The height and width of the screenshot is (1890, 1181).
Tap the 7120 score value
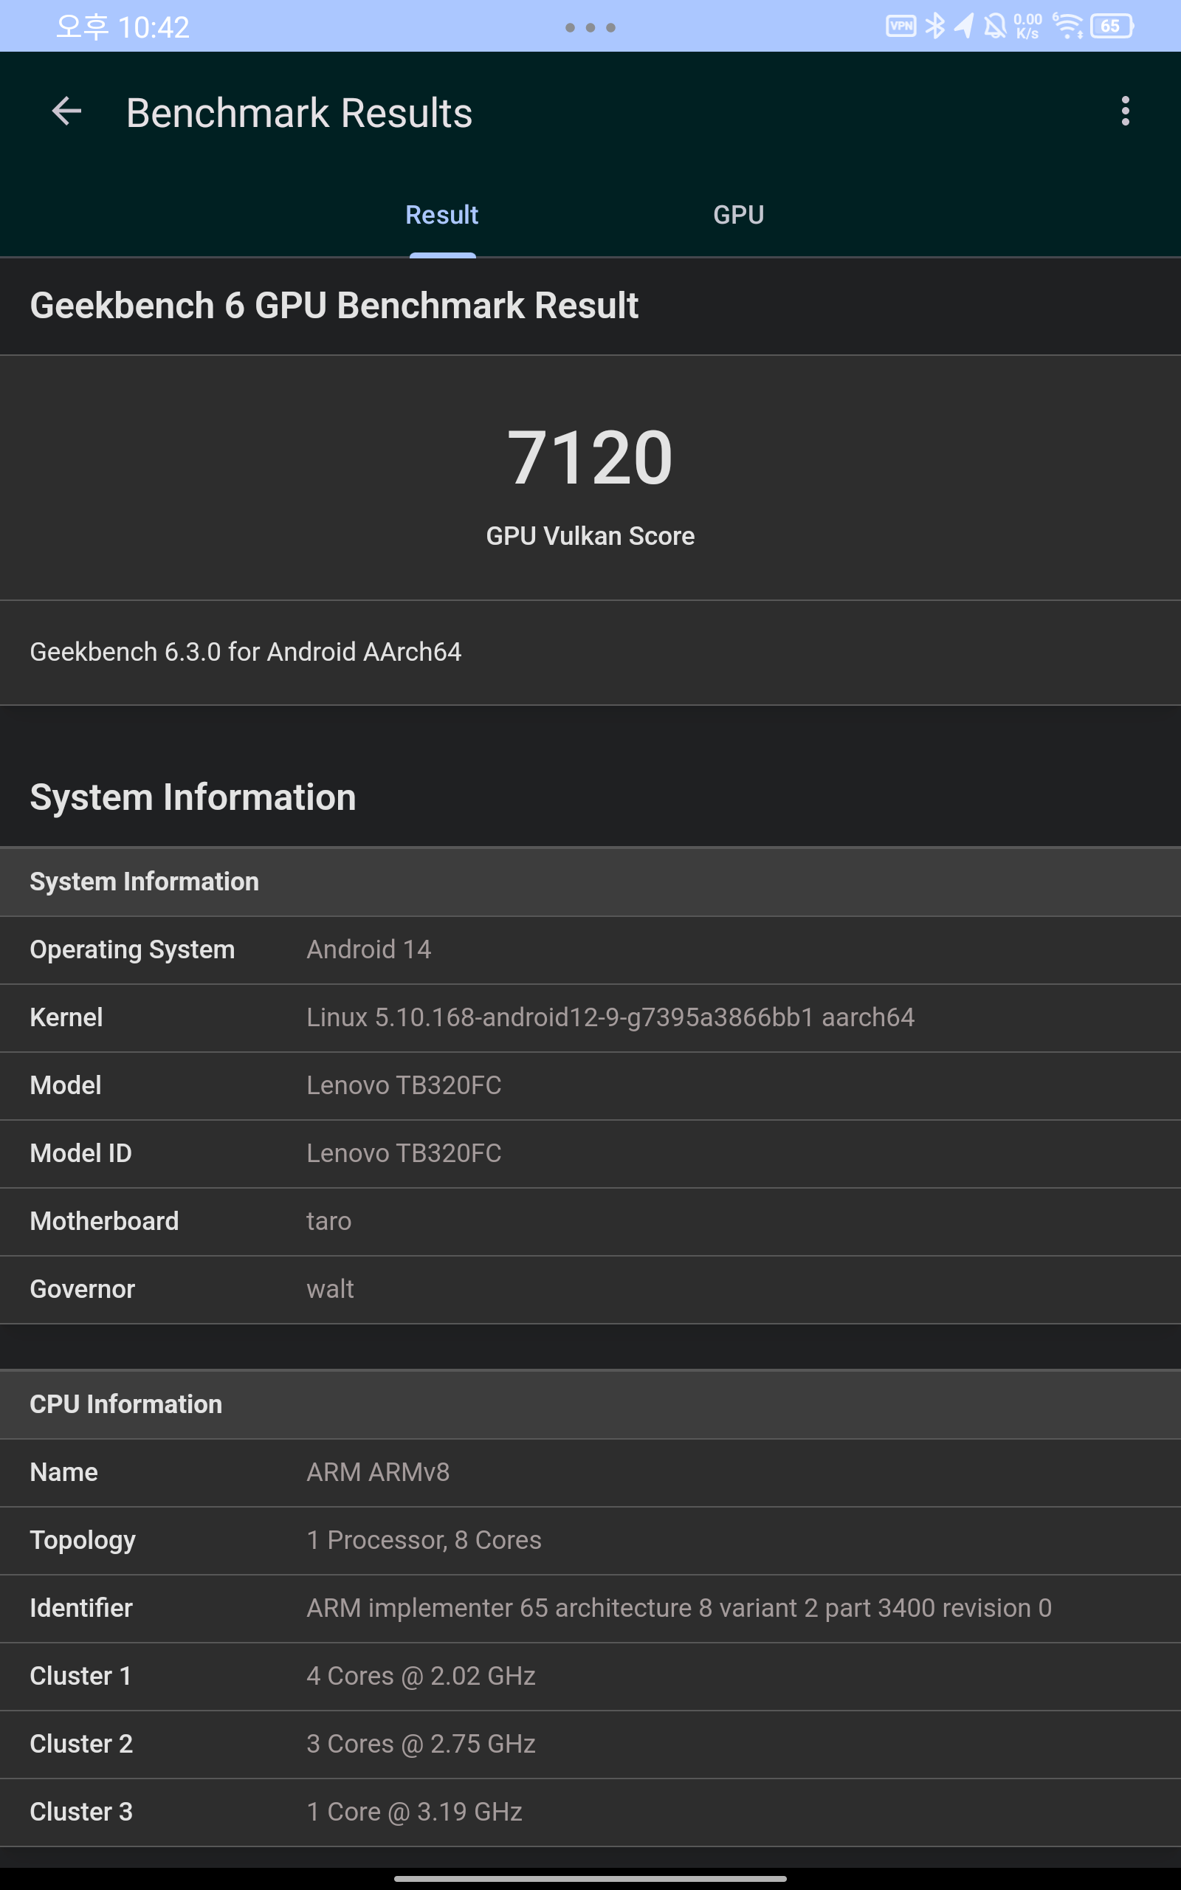point(590,458)
